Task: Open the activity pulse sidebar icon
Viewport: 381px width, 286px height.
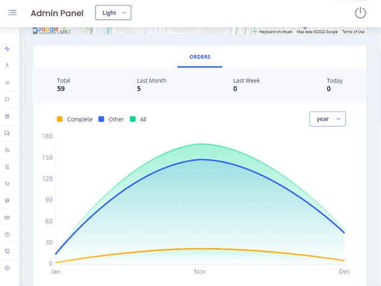Action: click(7, 49)
